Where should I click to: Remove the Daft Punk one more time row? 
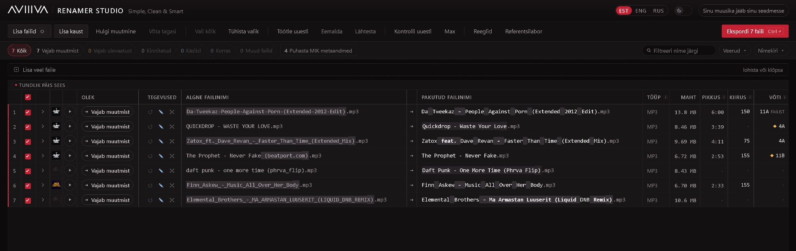coord(172,171)
